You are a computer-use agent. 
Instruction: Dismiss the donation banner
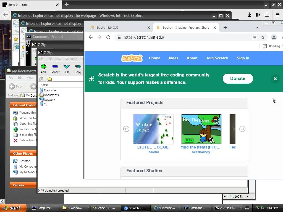(275, 79)
